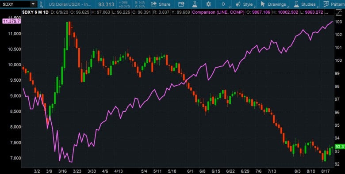Click the flask icon next to settings gear
Image resolution: width=345 pixels, height=174 pixels.
pos(195,4)
